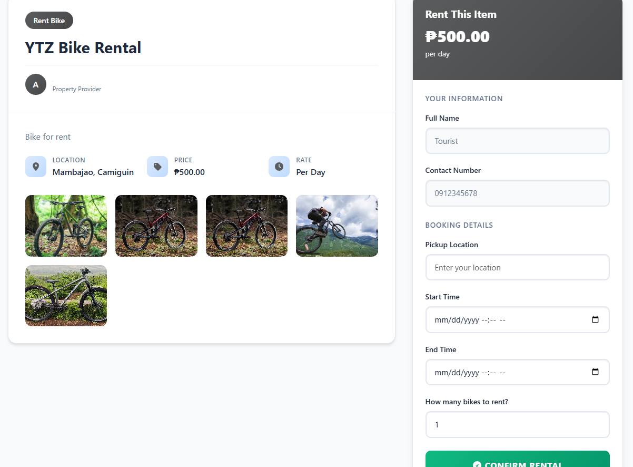Screen dimensions: 633x467
Task: Open the green bike in forest photo
Action: coord(66,226)
